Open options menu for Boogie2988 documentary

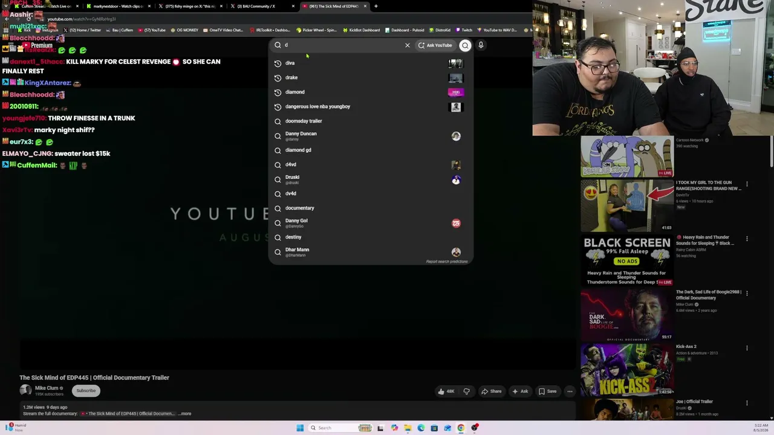(x=747, y=294)
